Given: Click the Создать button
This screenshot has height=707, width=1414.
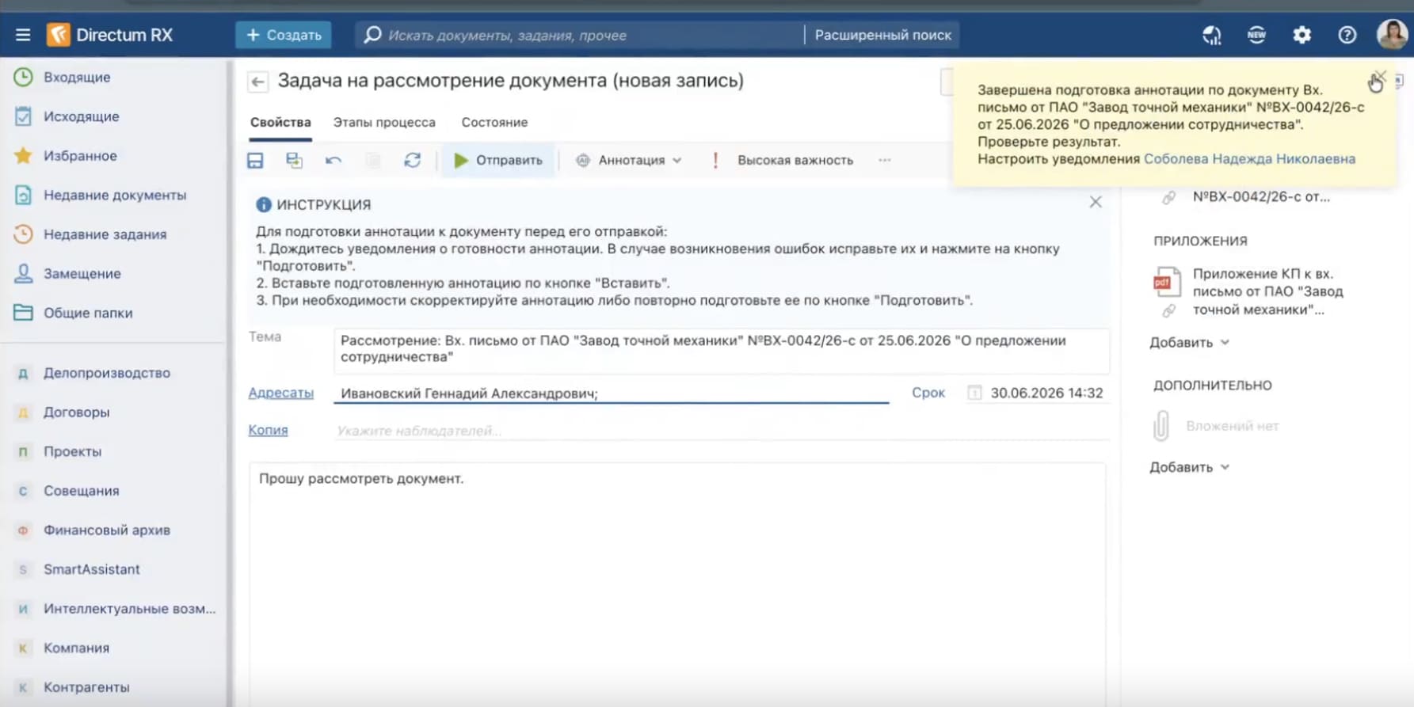Looking at the screenshot, I should (284, 35).
